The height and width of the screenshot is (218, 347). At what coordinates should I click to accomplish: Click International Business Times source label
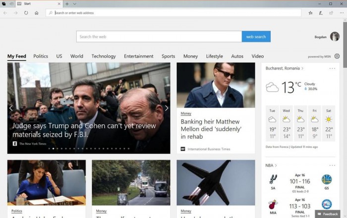point(209,149)
